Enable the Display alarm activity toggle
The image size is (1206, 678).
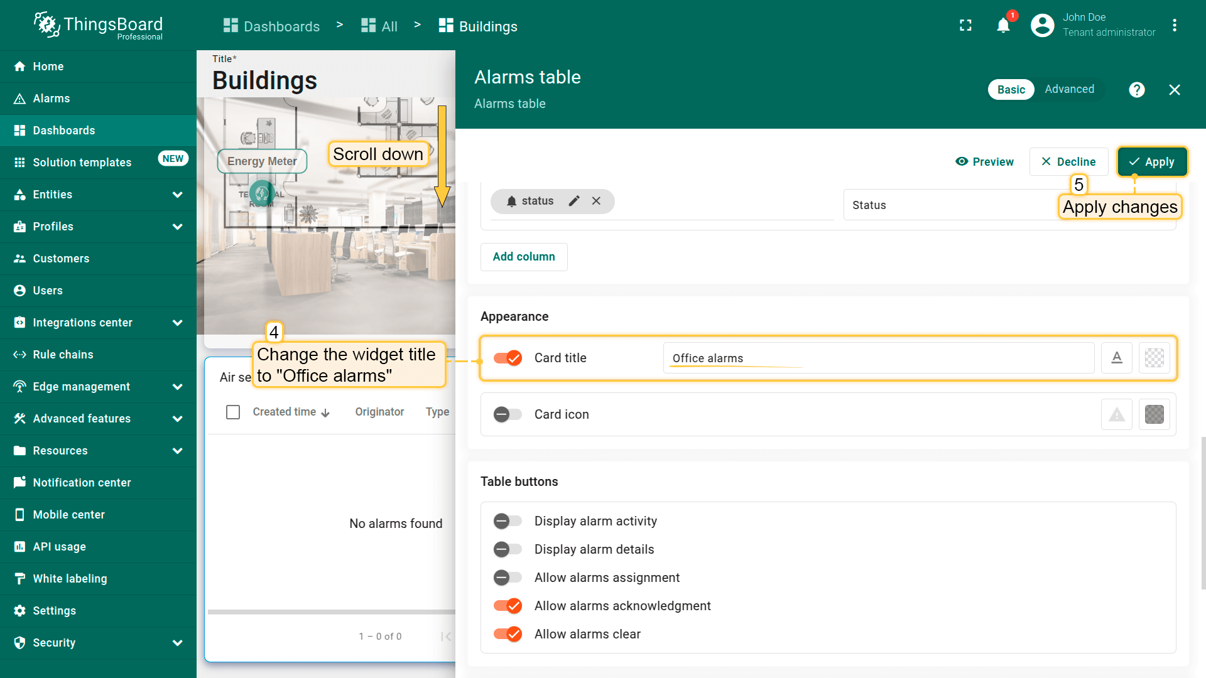[x=508, y=521]
